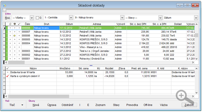Click the red checkmark on Karta s vyrobnym cislom V
The image size is (202, 112).
coord(8,76)
